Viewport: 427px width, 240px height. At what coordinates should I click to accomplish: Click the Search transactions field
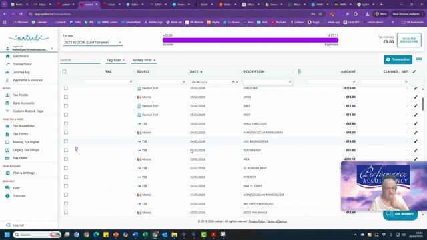pos(80,60)
